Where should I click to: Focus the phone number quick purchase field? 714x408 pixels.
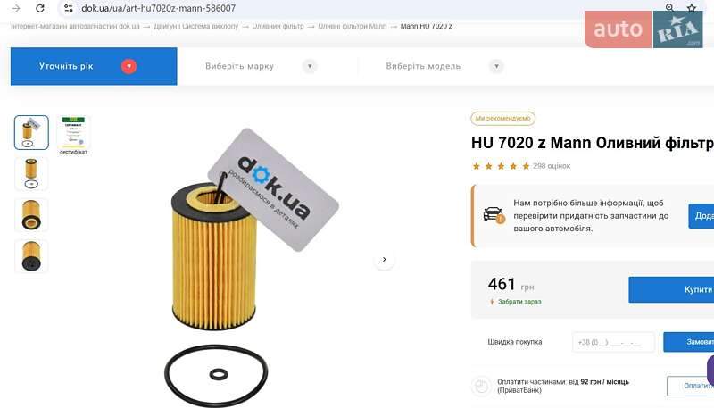coord(613,342)
